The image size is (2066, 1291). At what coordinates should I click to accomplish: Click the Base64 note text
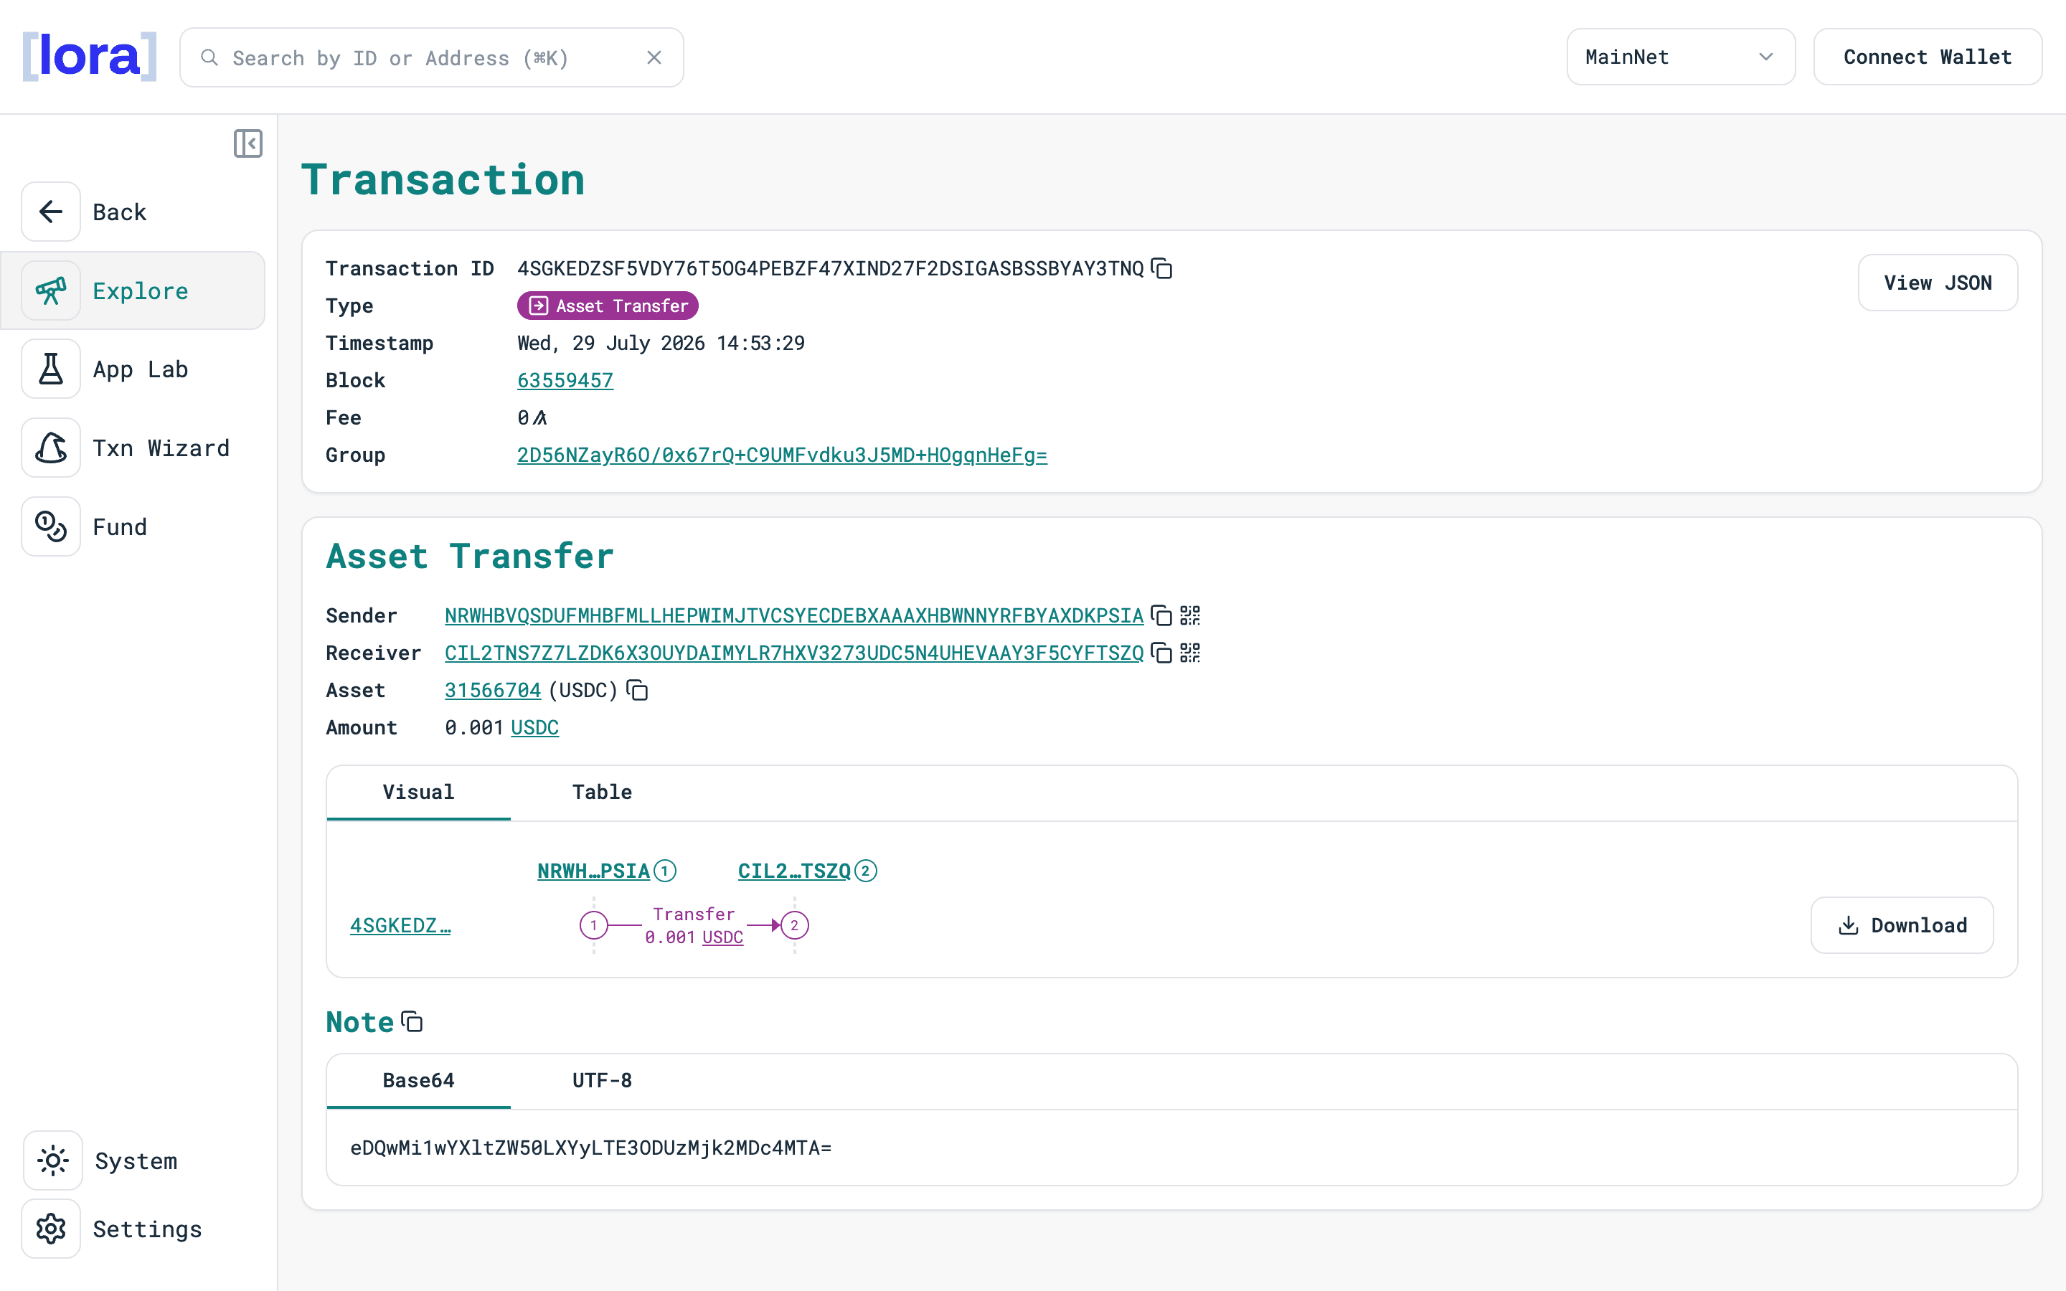click(591, 1148)
